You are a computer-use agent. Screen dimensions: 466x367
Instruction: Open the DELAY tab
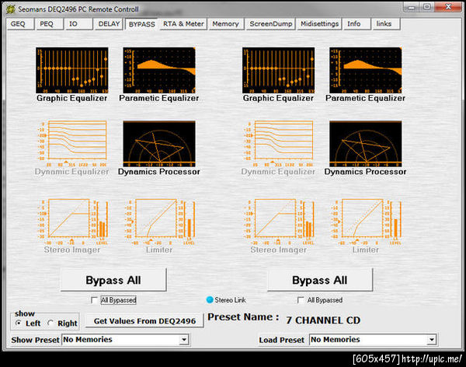click(x=109, y=24)
